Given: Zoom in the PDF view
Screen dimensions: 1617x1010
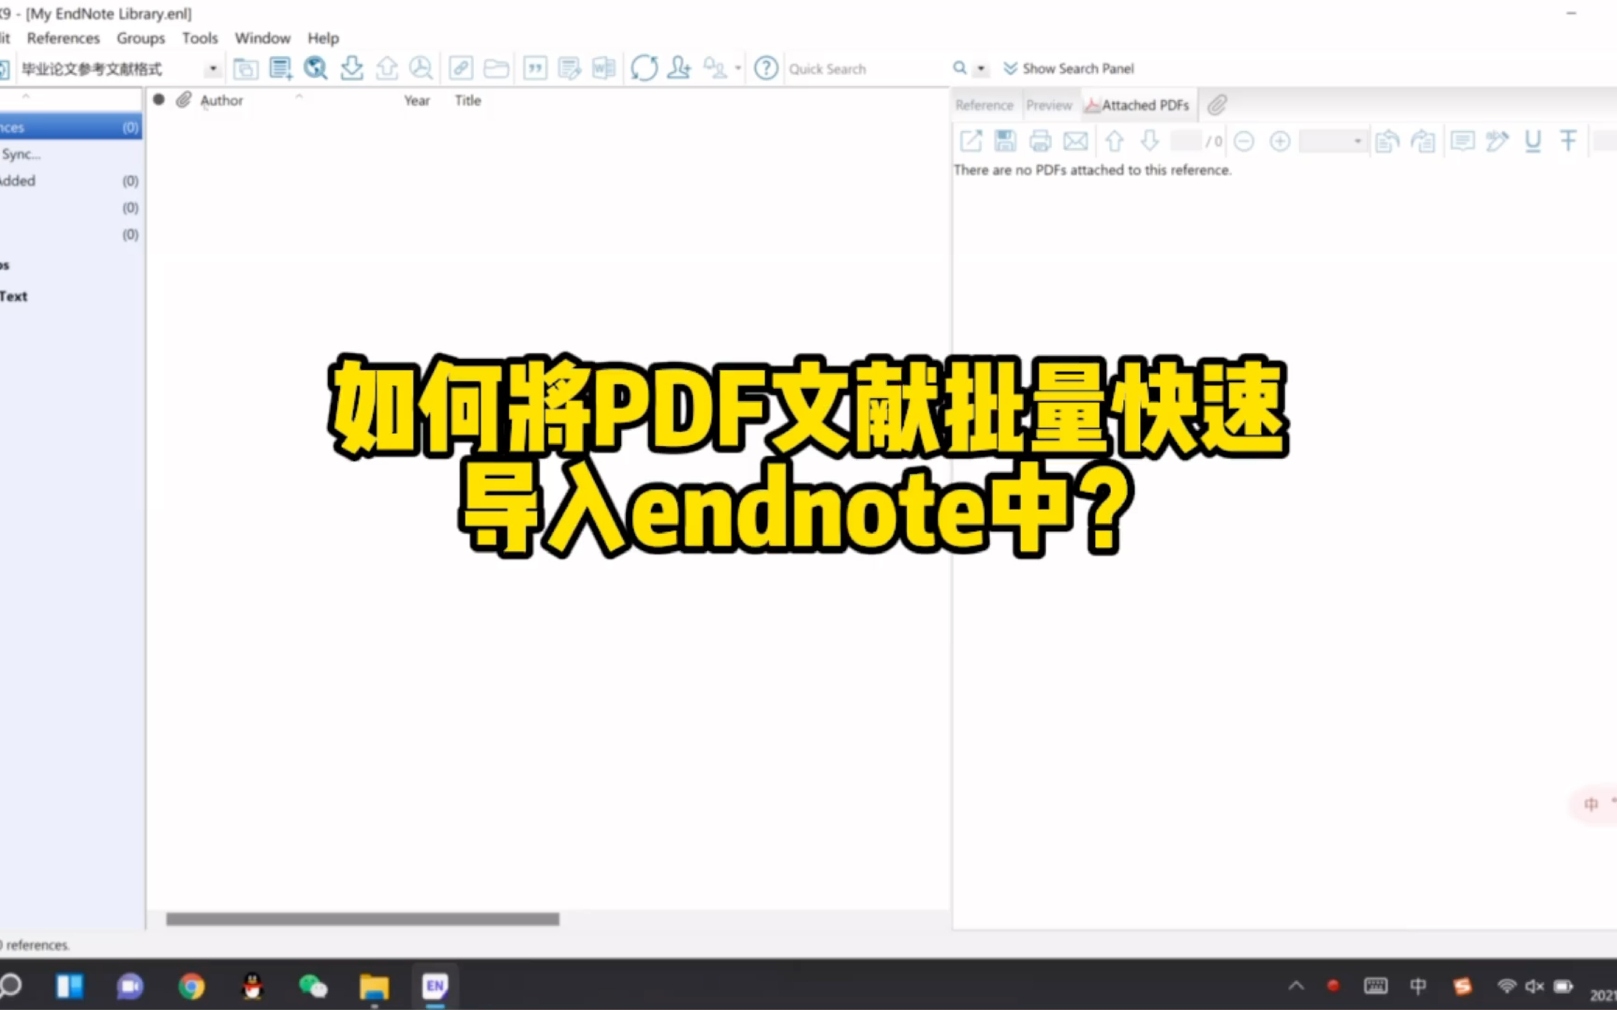Looking at the screenshot, I should click(x=1280, y=141).
